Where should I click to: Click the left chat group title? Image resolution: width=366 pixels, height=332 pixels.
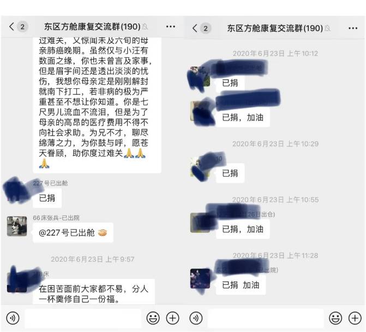[92, 27]
